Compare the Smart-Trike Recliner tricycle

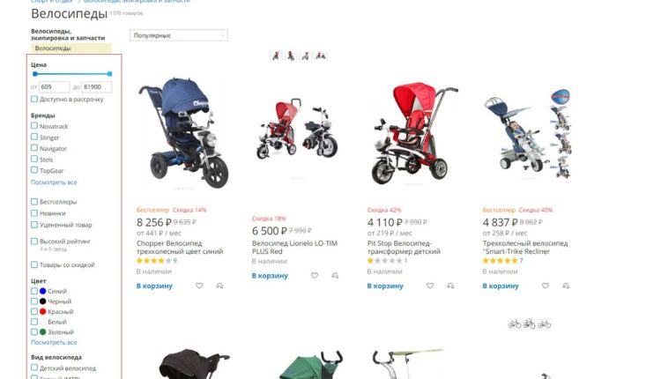[x=566, y=286]
